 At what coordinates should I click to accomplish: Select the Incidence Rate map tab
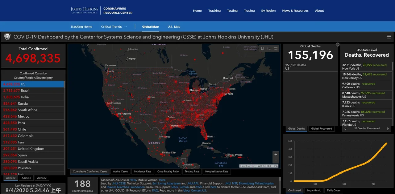pyautogui.click(x=143, y=172)
